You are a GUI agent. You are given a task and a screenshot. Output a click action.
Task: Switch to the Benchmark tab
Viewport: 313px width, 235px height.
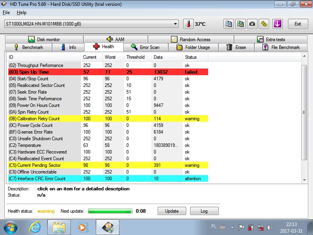pyautogui.click(x=29, y=47)
